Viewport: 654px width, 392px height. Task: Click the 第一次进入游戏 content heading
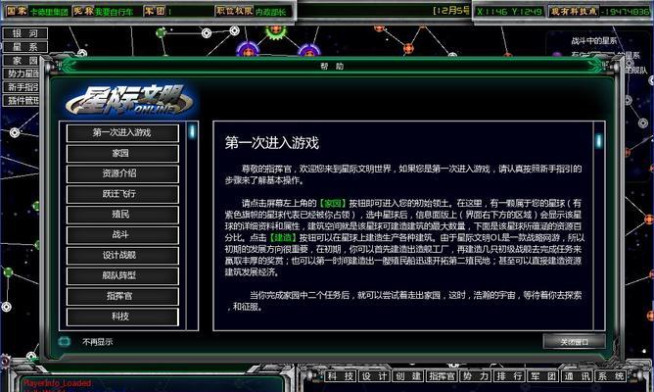point(271,143)
